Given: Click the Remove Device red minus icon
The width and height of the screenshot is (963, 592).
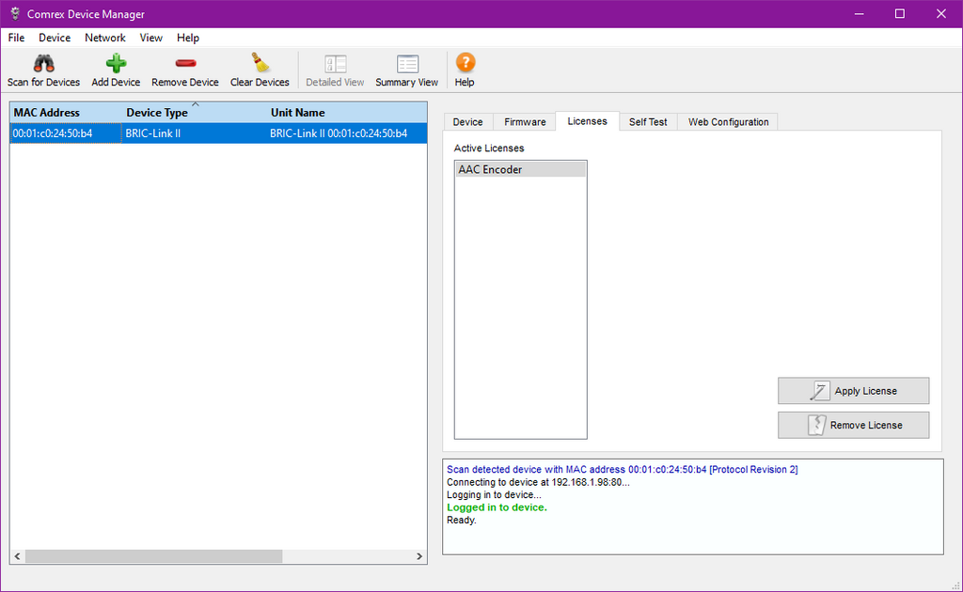Looking at the screenshot, I should pyautogui.click(x=185, y=63).
